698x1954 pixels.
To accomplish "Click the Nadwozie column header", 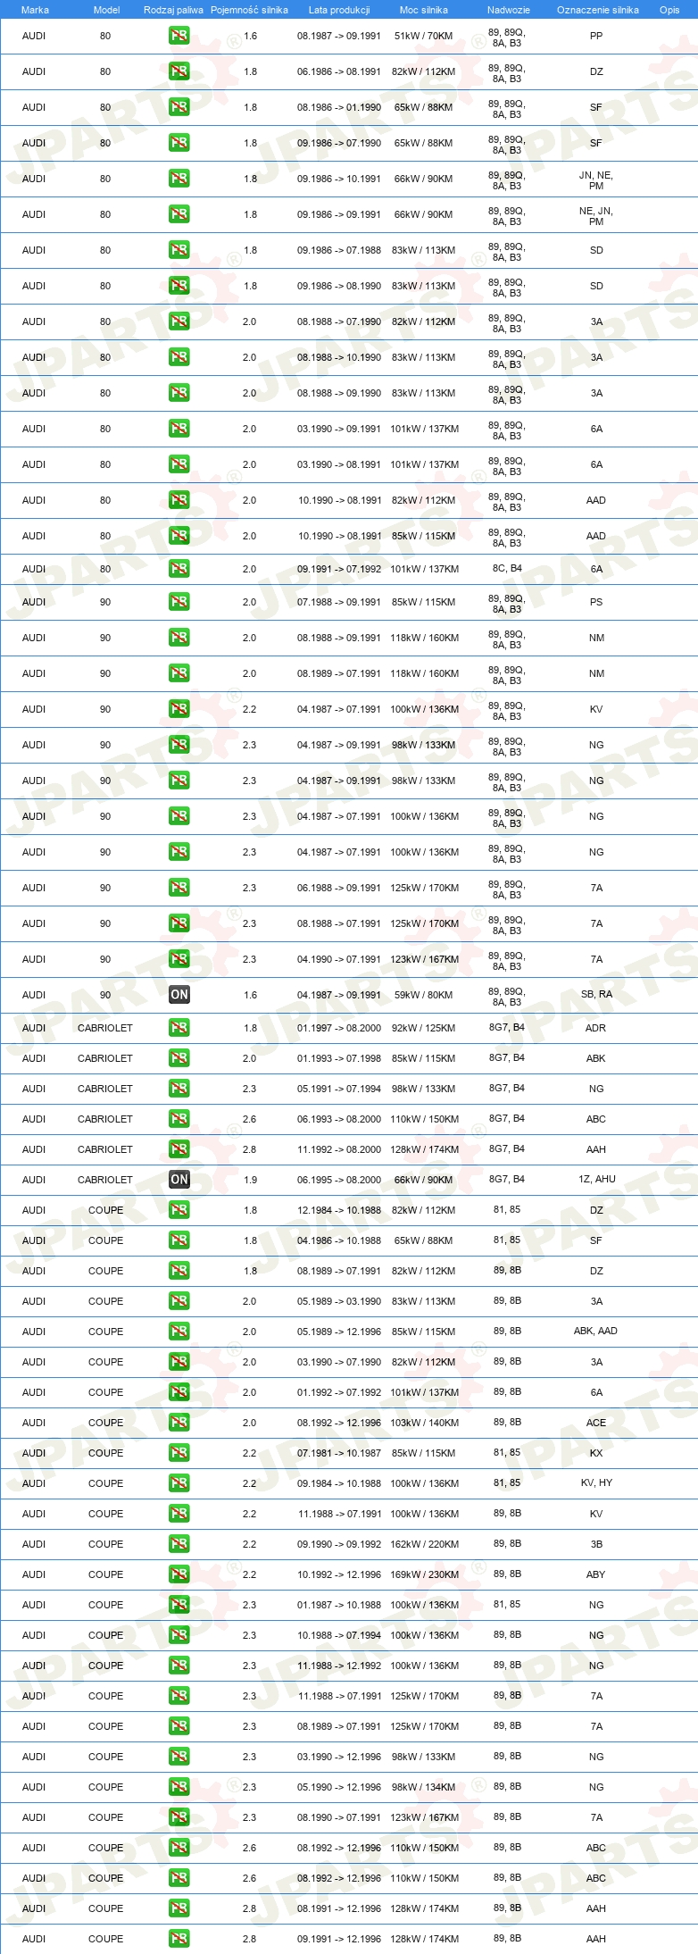I will point(509,10).
